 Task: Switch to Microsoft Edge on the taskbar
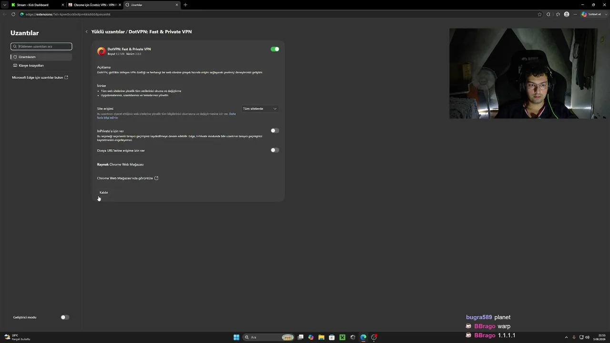(363, 337)
